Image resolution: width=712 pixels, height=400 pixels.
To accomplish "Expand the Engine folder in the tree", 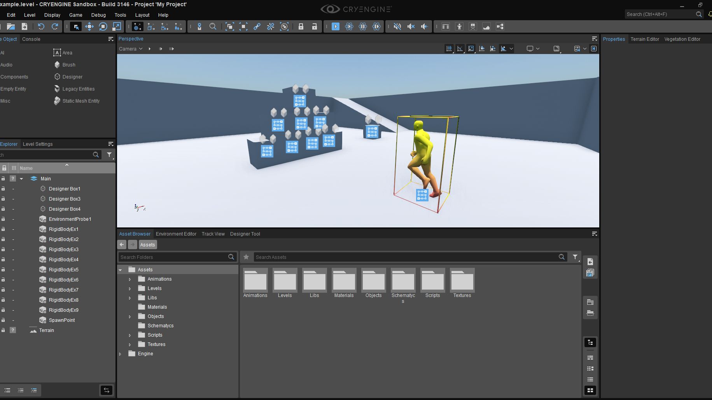I will (x=120, y=354).
